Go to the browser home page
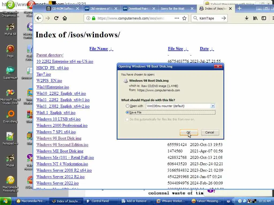Viewport: 274px width, 205px height. coord(65,18)
